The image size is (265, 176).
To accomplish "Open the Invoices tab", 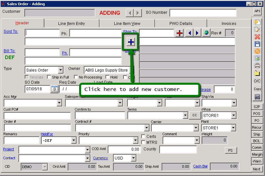I will [229, 24].
